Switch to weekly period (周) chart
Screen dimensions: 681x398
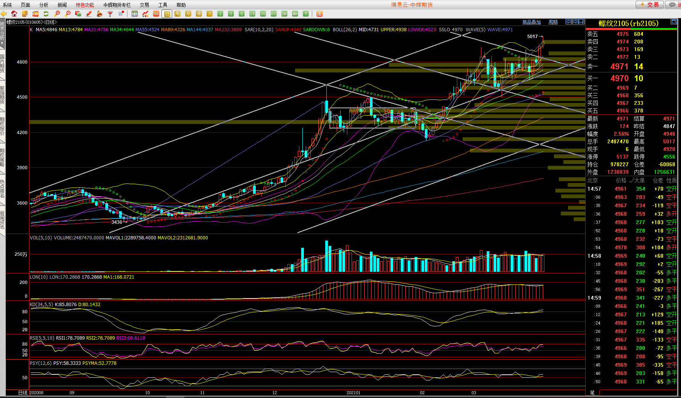point(178,14)
